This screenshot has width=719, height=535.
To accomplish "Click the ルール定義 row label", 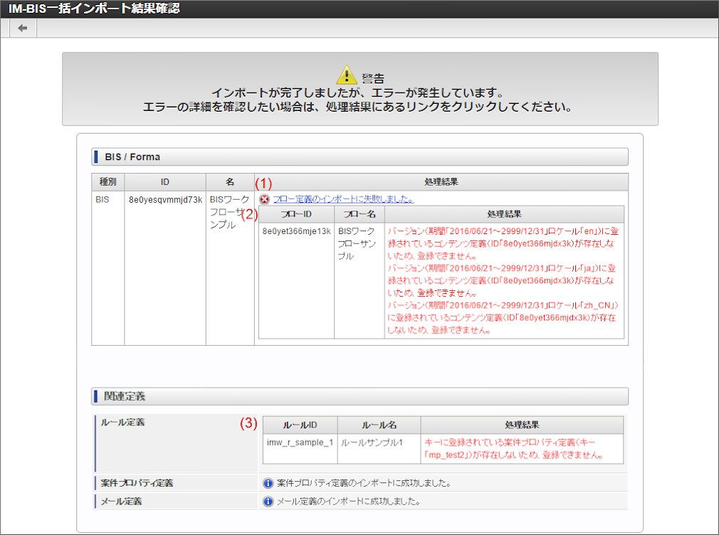I will point(123,423).
